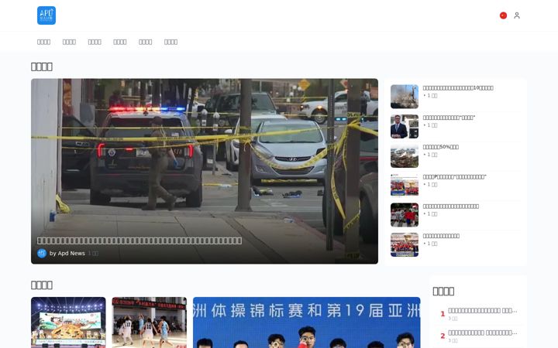Open the side headline containing "10"
558x348 pixels.
(x=458, y=87)
